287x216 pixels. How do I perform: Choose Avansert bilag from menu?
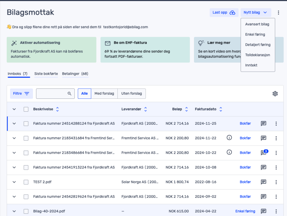pyautogui.click(x=257, y=24)
